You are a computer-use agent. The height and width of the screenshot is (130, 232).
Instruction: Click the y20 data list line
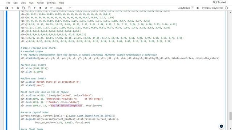coord(53,35)
